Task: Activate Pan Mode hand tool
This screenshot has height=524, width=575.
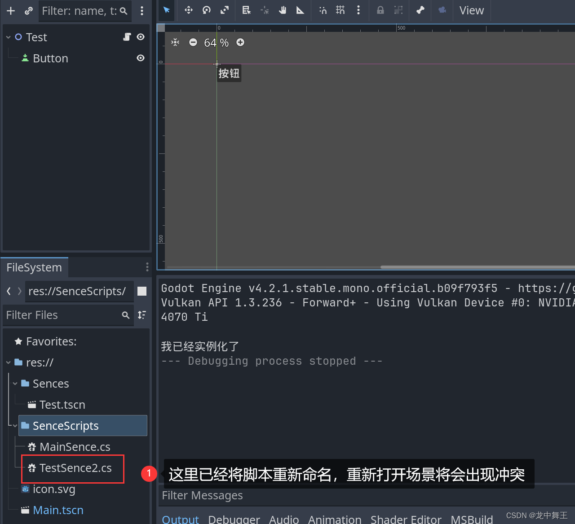Action: pyautogui.click(x=283, y=10)
